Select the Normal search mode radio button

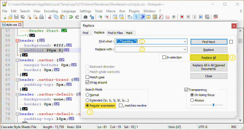point(88,95)
